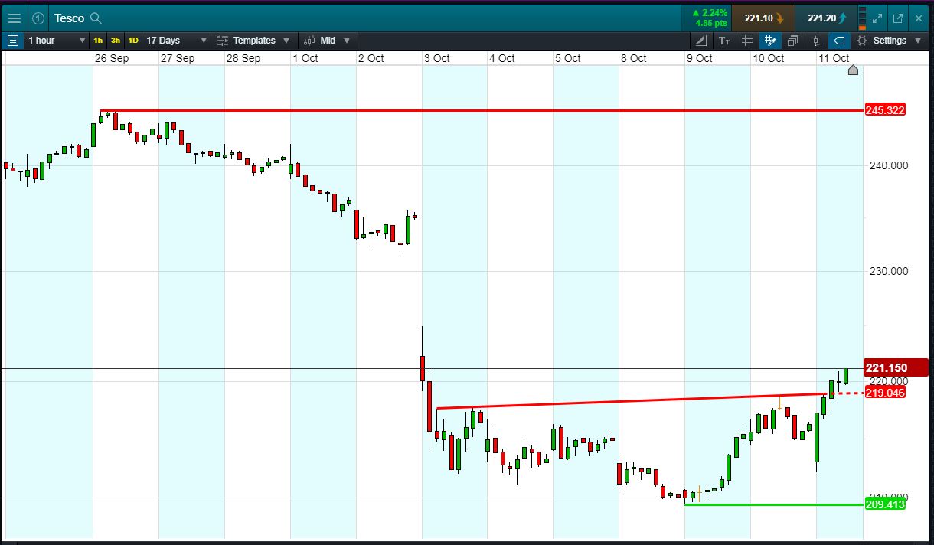Click the Tesco instrument name

click(x=69, y=18)
